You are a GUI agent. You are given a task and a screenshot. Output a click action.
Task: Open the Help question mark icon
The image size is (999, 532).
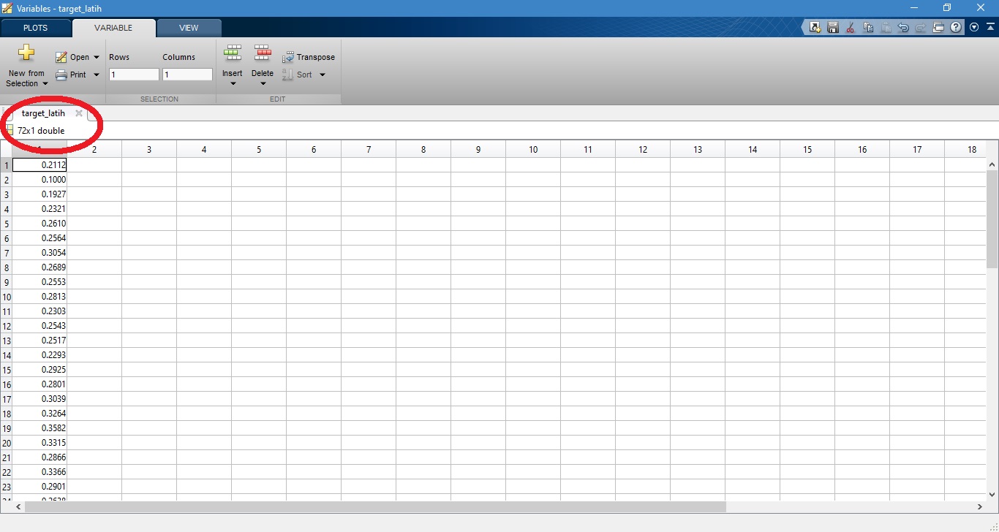956,28
